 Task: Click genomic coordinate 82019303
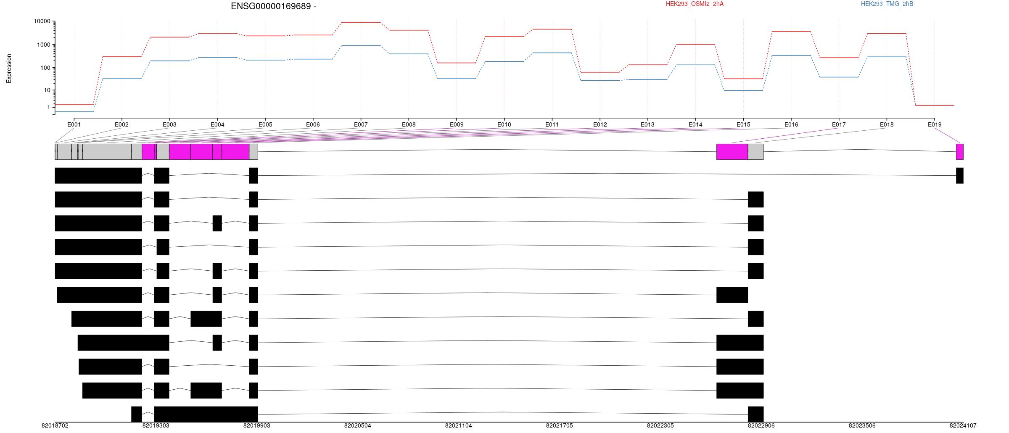point(156,425)
